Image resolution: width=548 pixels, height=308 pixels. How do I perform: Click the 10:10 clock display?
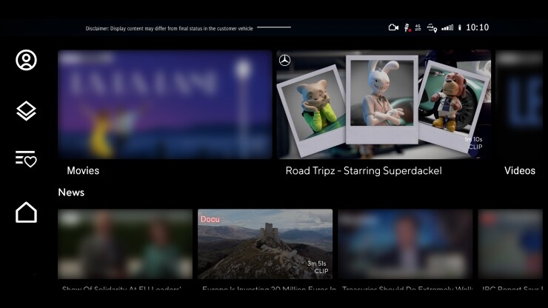[x=478, y=27]
